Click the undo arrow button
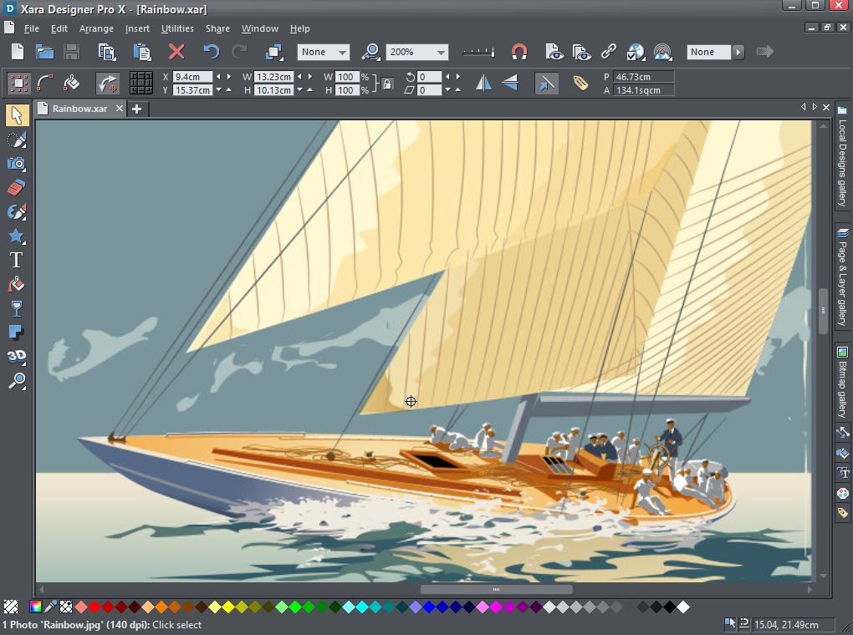Screen dimensions: 853x635 click(211, 52)
